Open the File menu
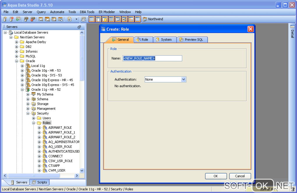297x193 pixels. click(x=6, y=12)
